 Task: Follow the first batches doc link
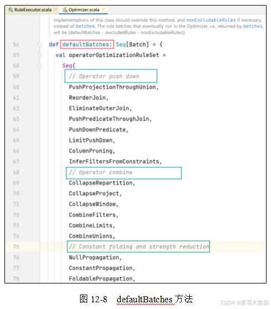click(x=85, y=26)
